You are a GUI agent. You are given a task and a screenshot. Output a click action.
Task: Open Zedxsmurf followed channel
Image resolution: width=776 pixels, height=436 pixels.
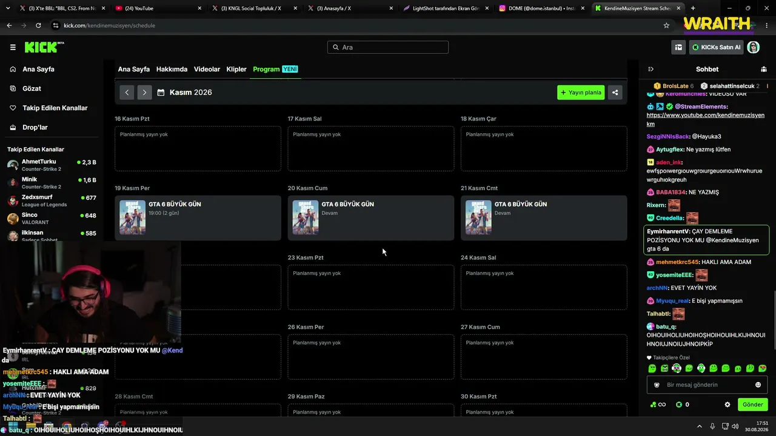point(52,200)
